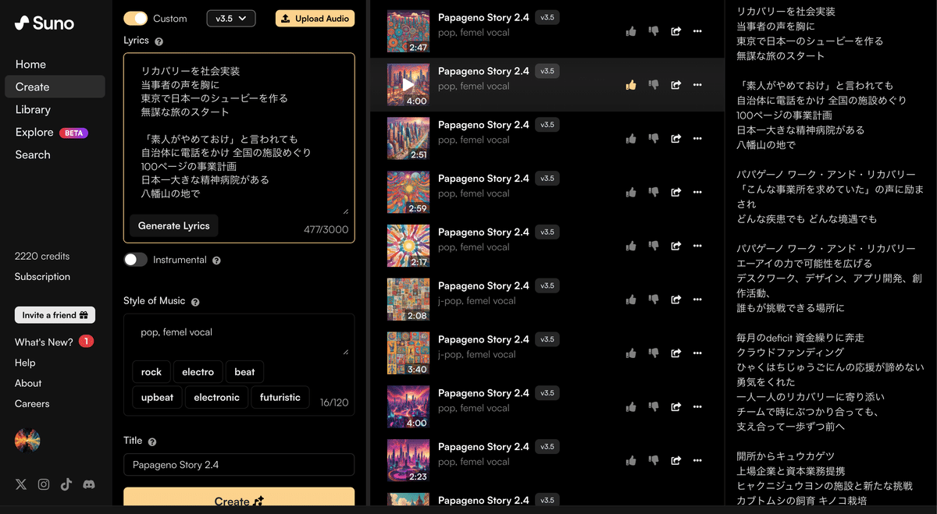This screenshot has width=937, height=514.
Task: Open Library from the sidebar
Action: point(33,109)
